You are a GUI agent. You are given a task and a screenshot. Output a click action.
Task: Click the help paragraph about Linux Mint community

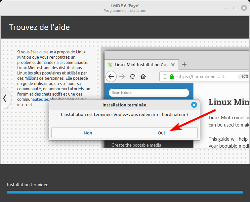(x=54, y=78)
